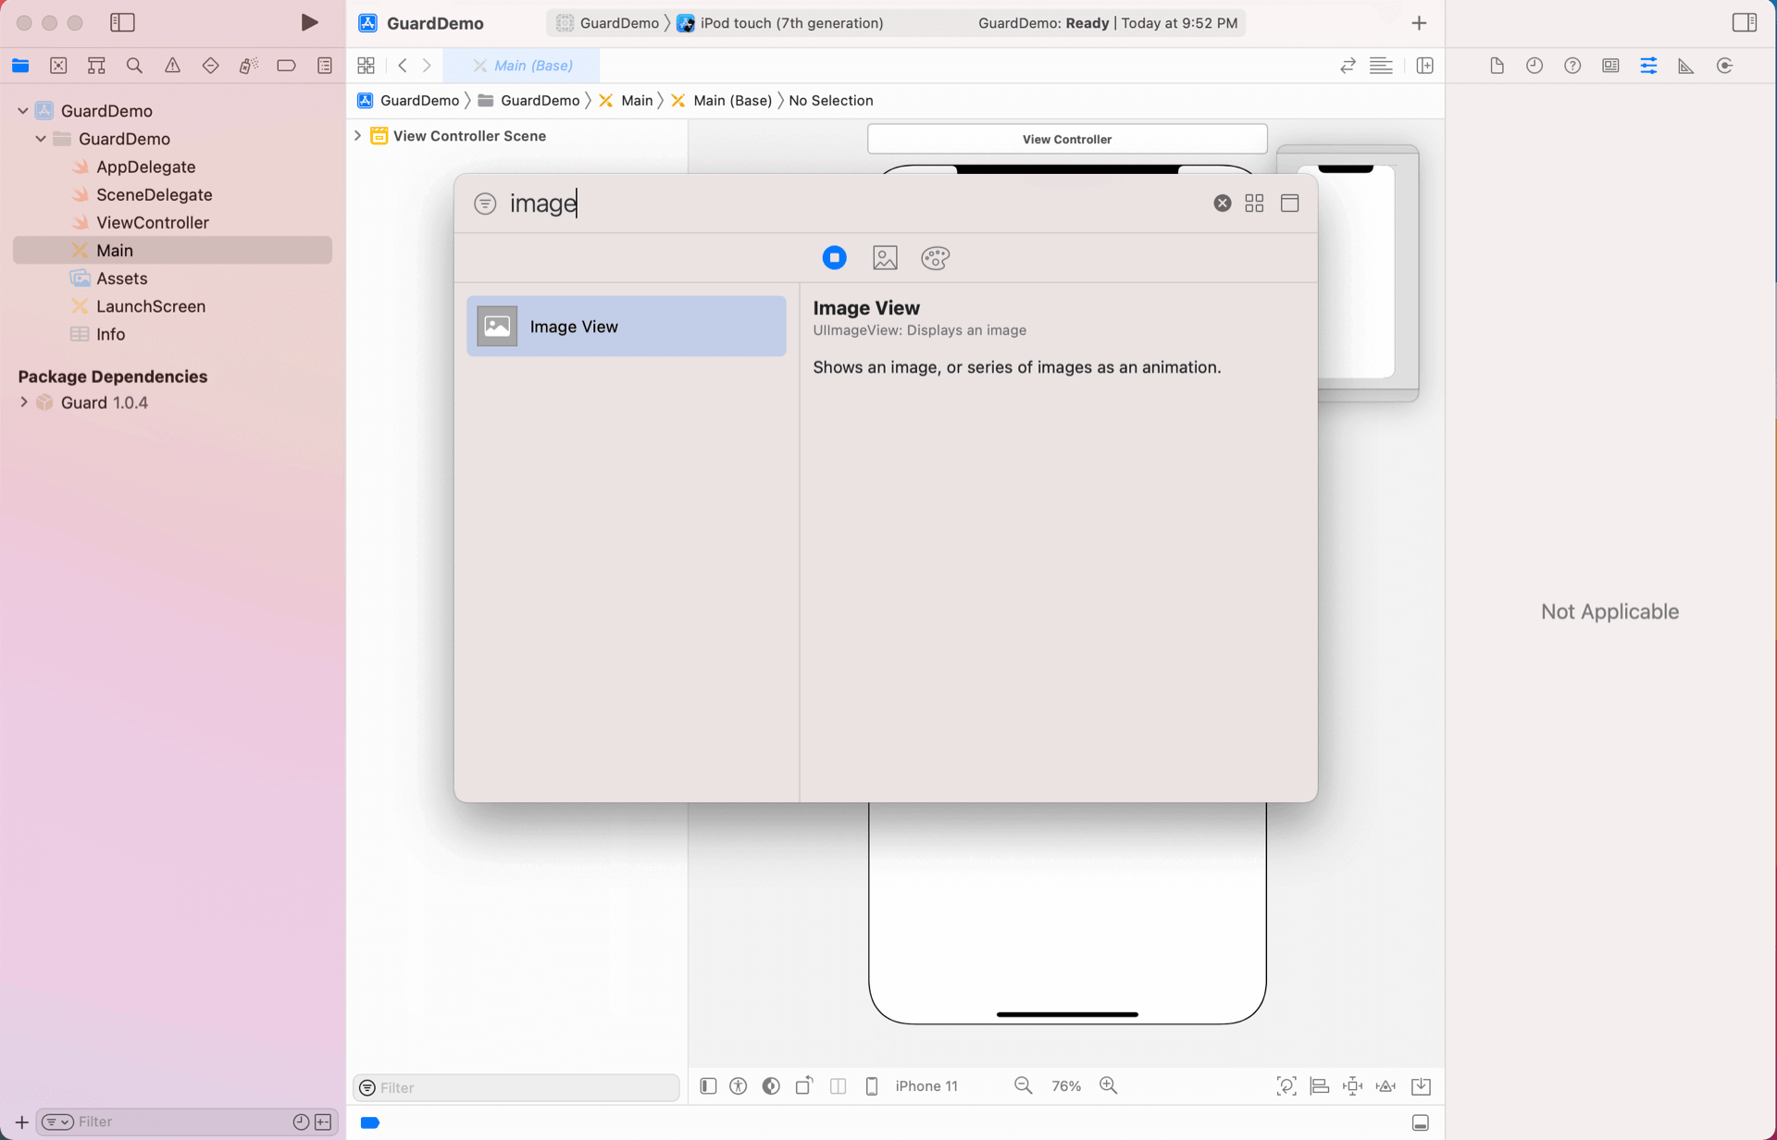Click the iPhone 11 device selector

click(x=926, y=1086)
